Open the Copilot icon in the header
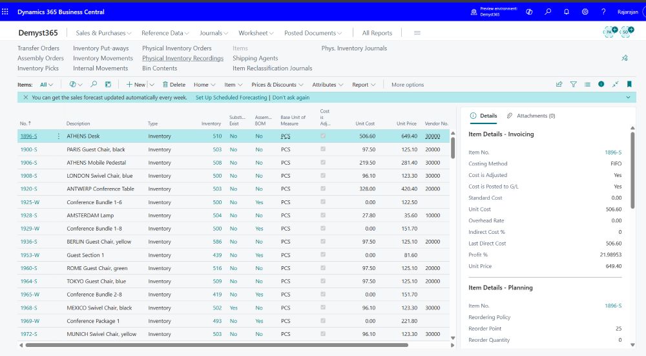This screenshot has width=646, height=356. coord(529,12)
